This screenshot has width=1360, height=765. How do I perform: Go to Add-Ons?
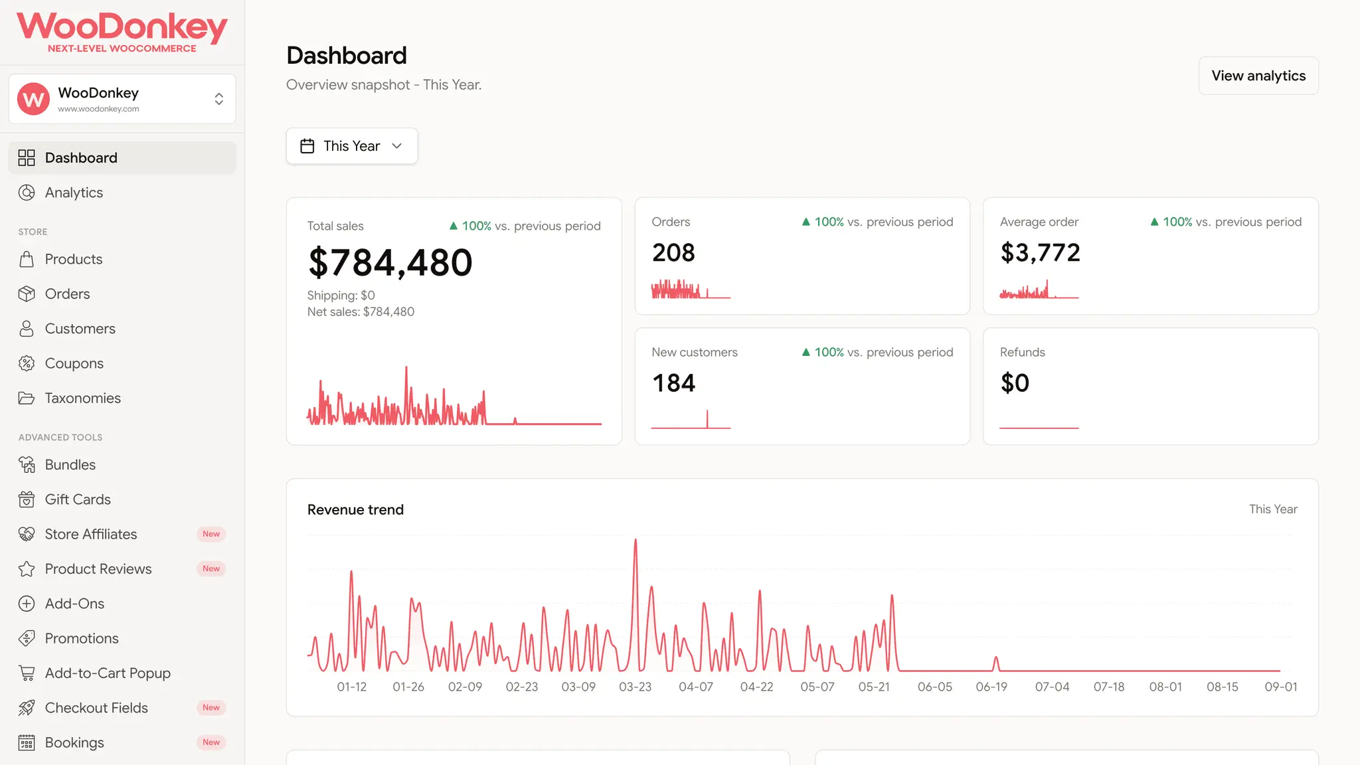click(x=122, y=604)
